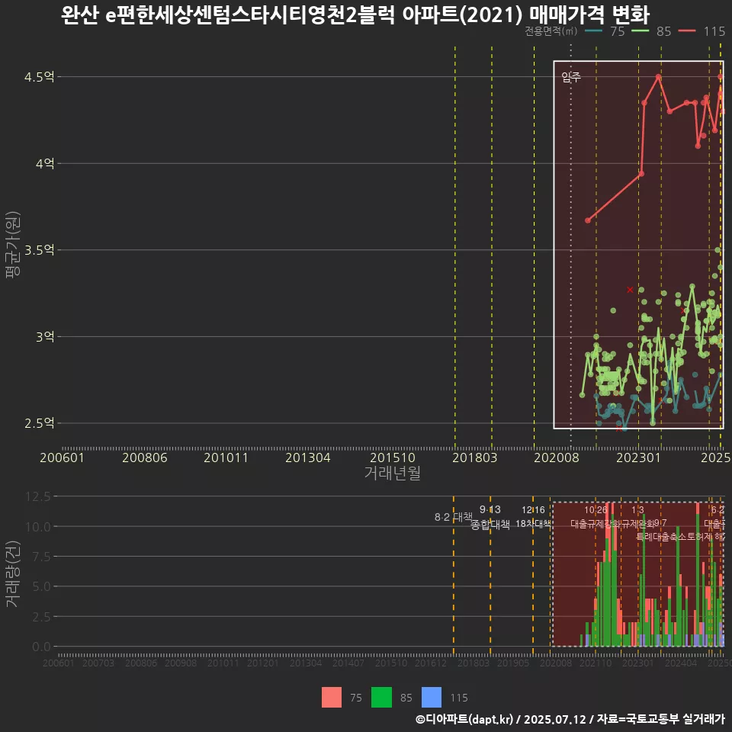This screenshot has height=732, width=732.
Task: Click the green 85 legend swatch at bottom
Action: click(381, 698)
